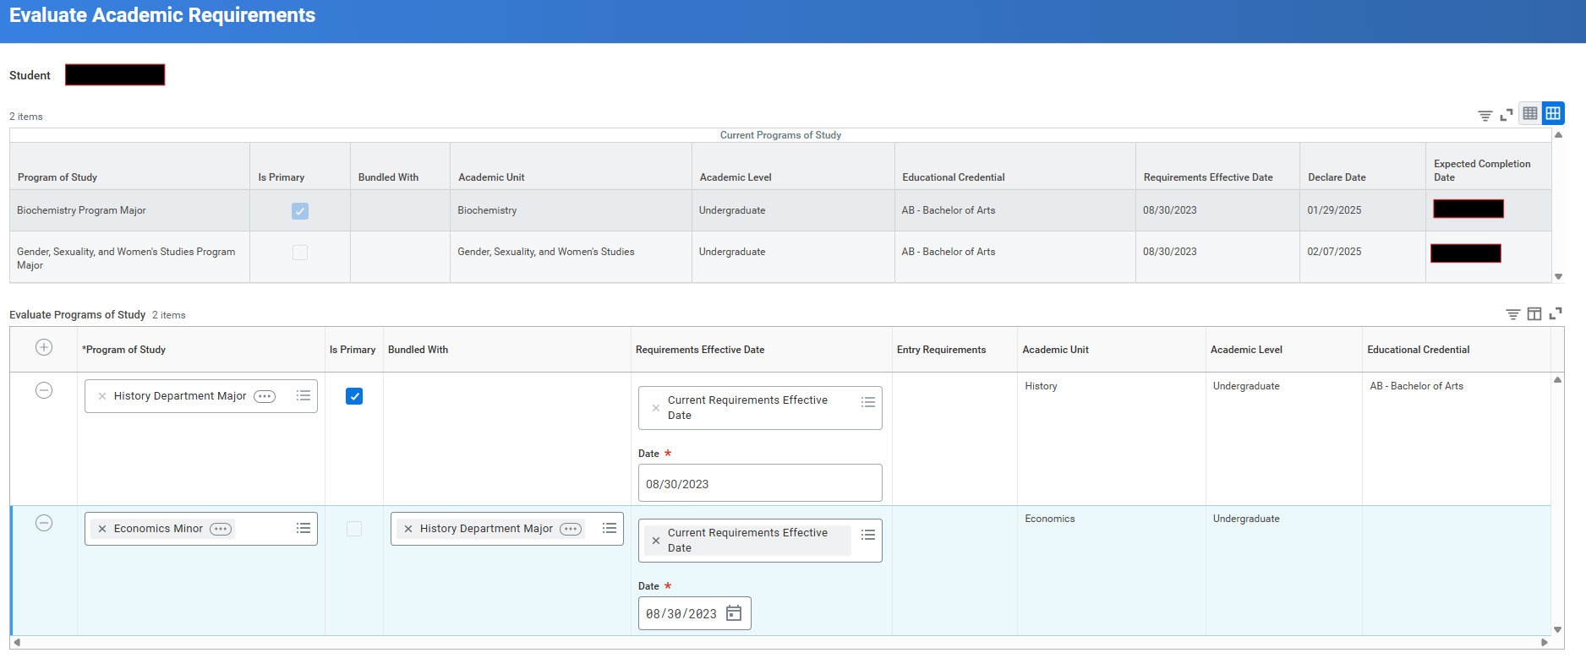The image size is (1586, 669).
Task: Click left arrow of horizontal scrollbar
Action: tap(17, 643)
